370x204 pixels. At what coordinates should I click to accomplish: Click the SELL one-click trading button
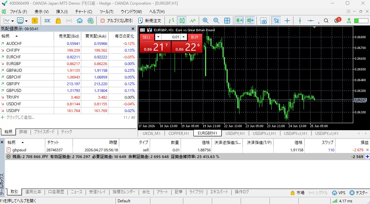(x=146, y=37)
